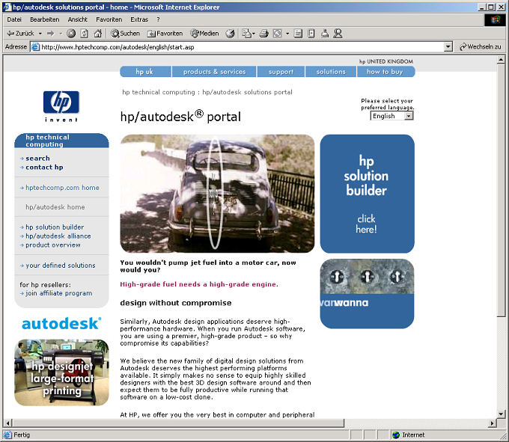The width and height of the screenshot is (509, 442).
Task: Select the support navigation tab
Action: (281, 72)
